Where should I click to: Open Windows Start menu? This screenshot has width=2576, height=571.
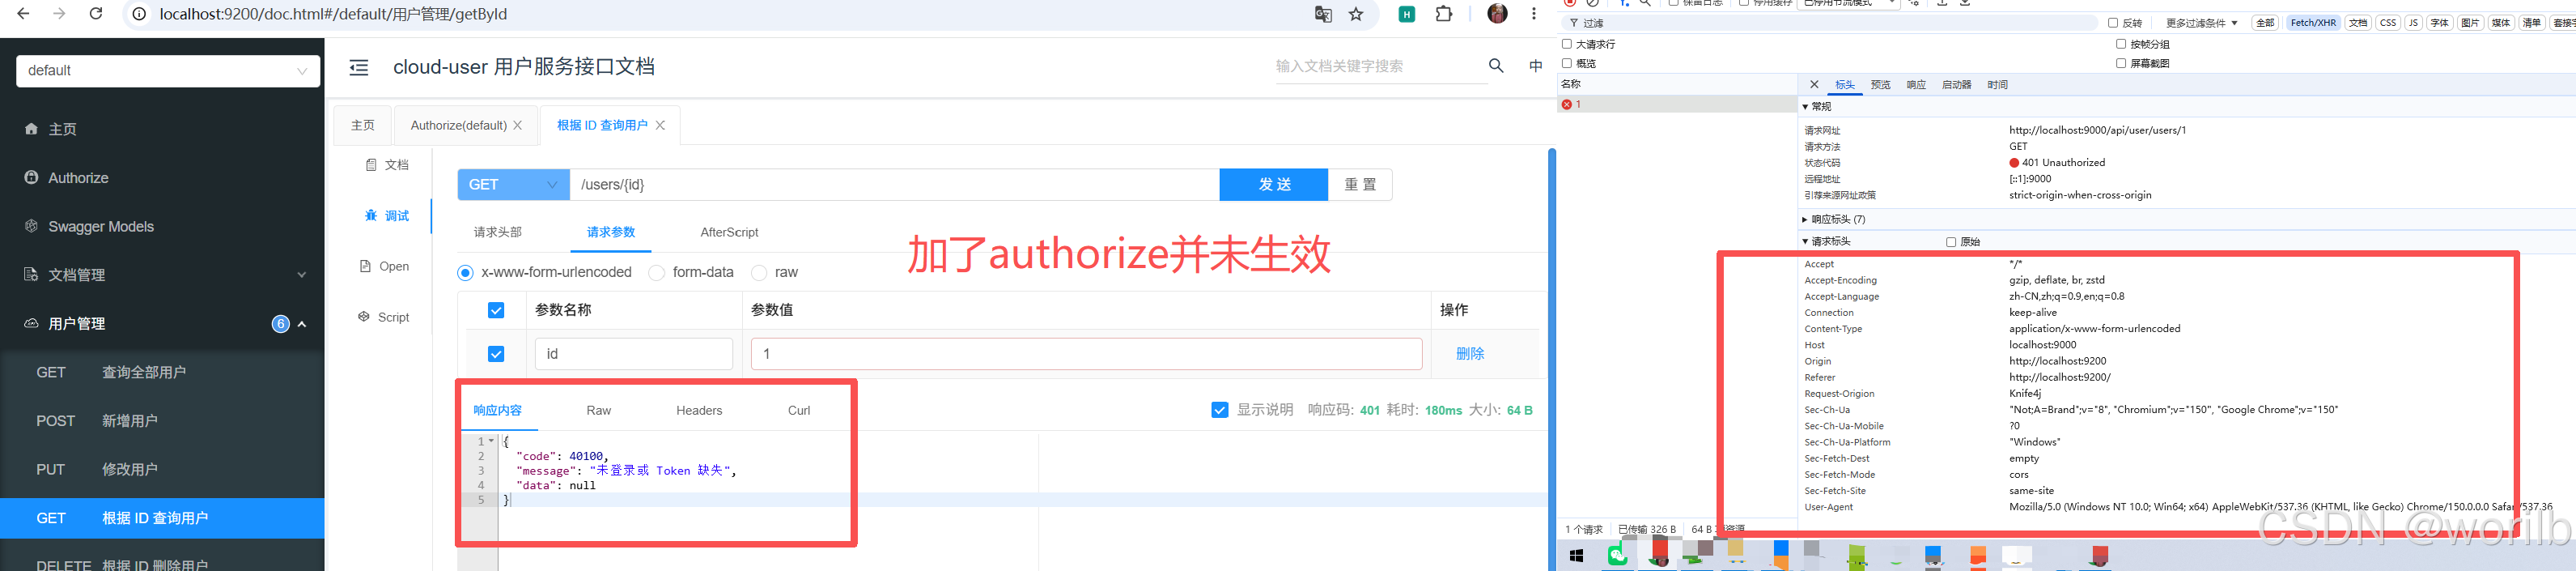(1577, 555)
